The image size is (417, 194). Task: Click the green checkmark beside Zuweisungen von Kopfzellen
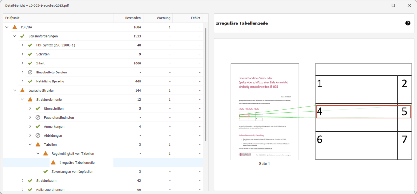point(46,172)
